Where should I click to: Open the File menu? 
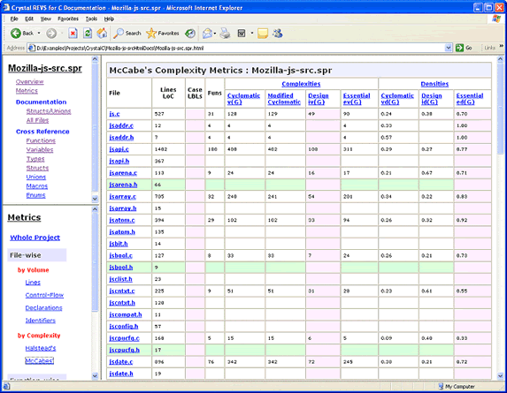[14, 19]
